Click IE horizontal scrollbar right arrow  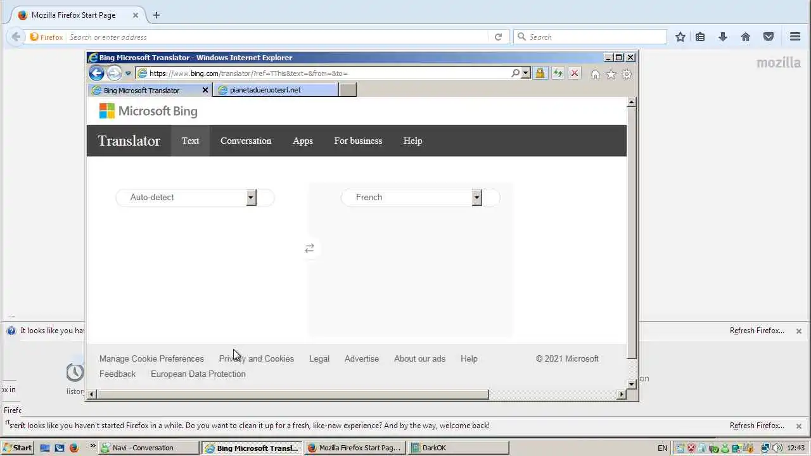pyautogui.click(x=622, y=394)
